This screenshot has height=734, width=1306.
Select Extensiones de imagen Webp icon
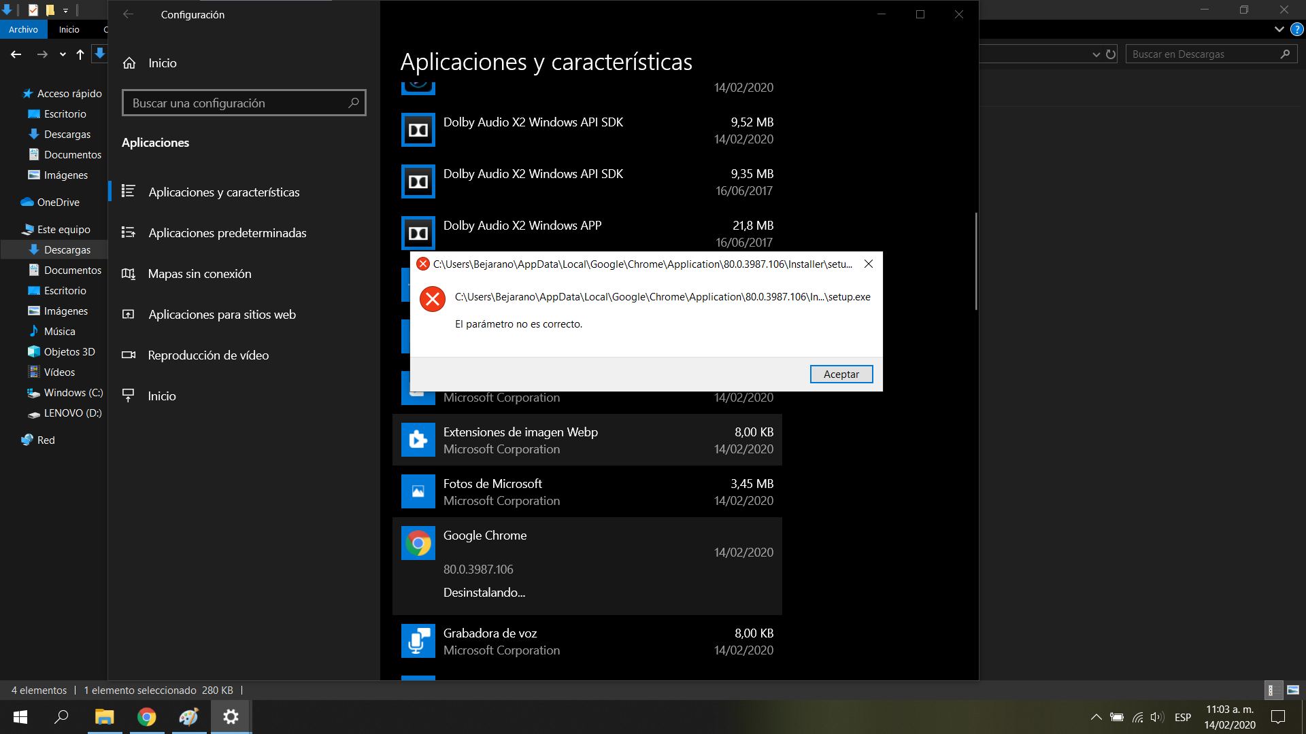click(418, 440)
